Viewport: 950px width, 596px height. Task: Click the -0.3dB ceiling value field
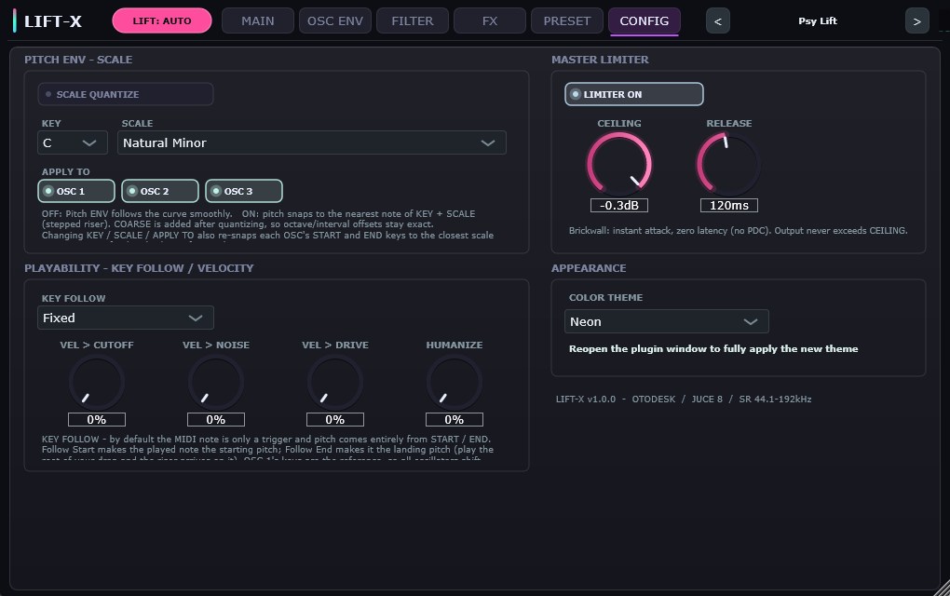click(619, 205)
